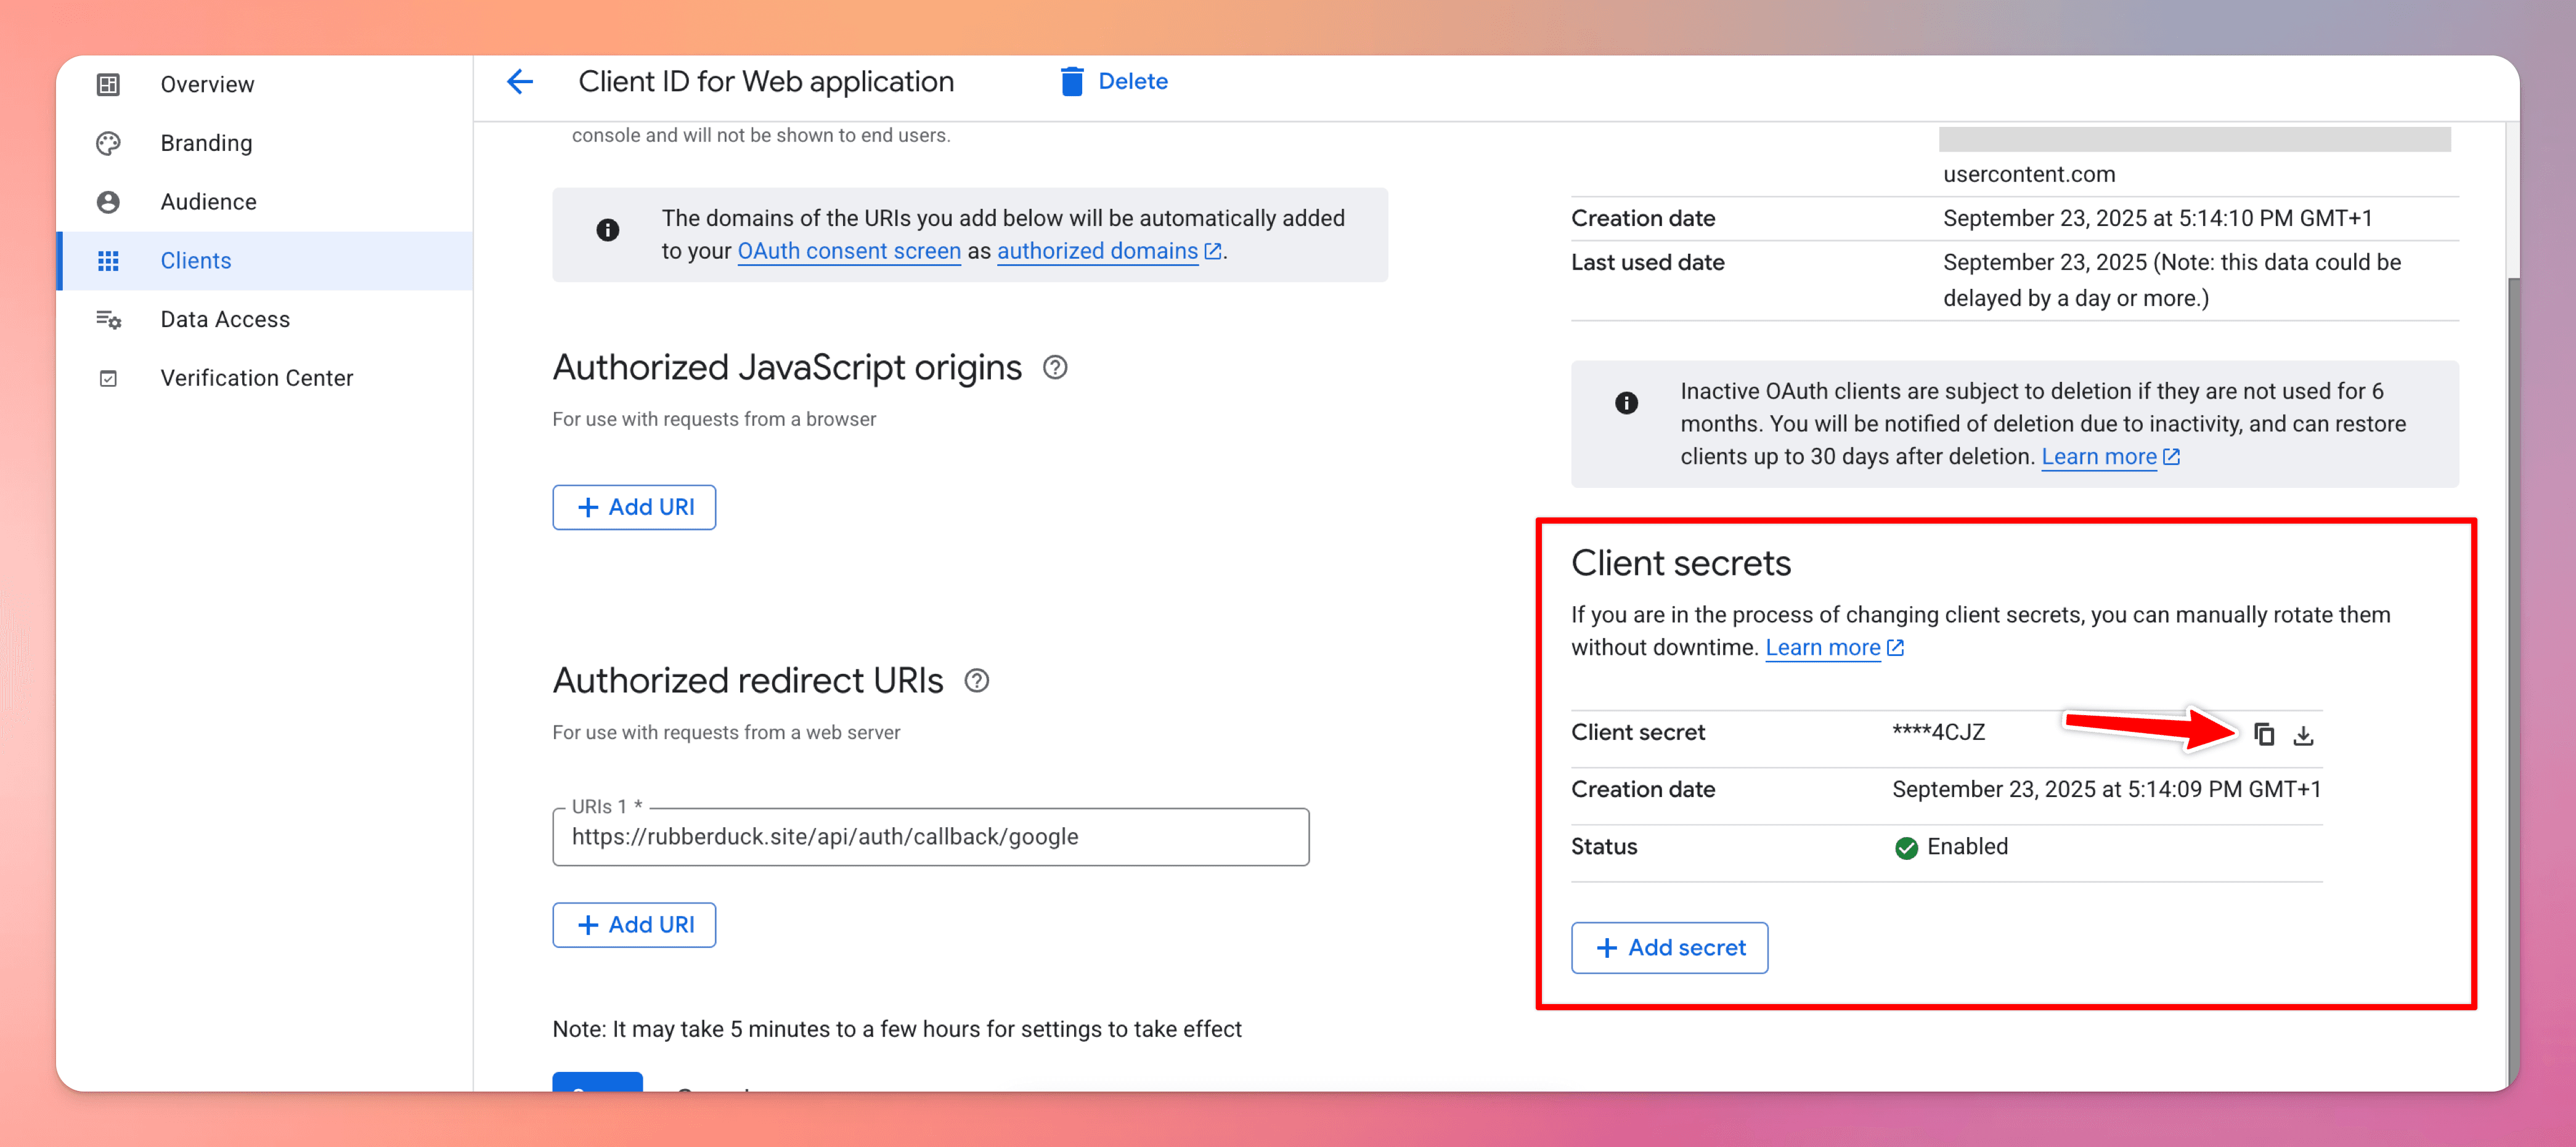Click the green Enabled status checkmark

pos(1906,848)
